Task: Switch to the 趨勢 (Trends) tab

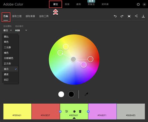Action: [x=78, y=4]
